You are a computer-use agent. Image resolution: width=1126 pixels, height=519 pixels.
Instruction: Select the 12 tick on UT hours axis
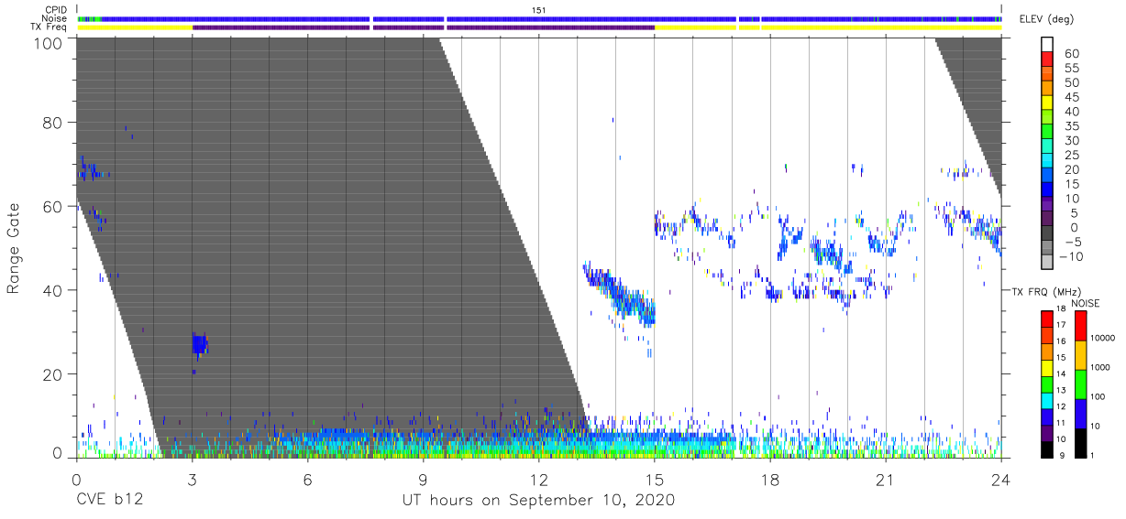tap(538, 480)
